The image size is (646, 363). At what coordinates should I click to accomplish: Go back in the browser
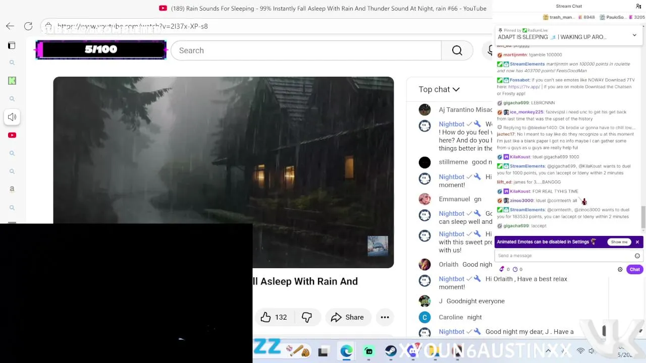click(x=10, y=26)
